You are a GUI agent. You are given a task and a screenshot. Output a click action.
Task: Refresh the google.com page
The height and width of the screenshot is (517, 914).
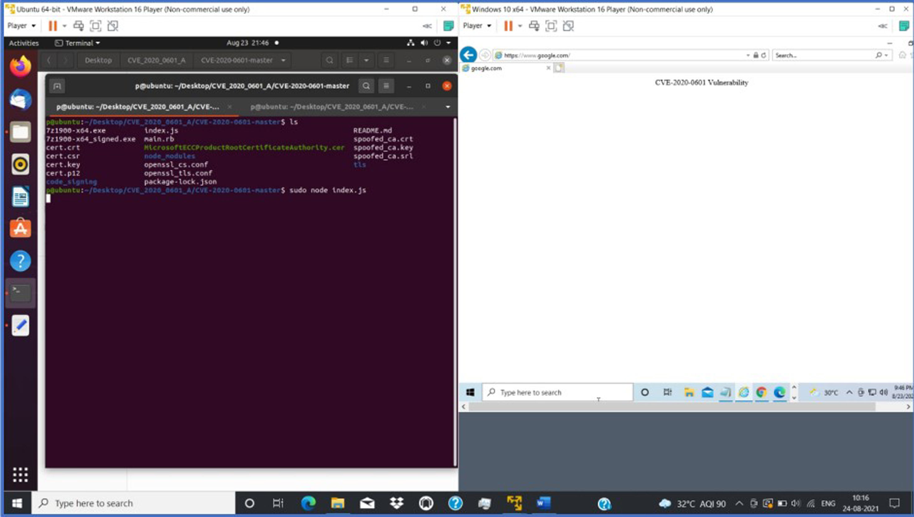point(763,55)
